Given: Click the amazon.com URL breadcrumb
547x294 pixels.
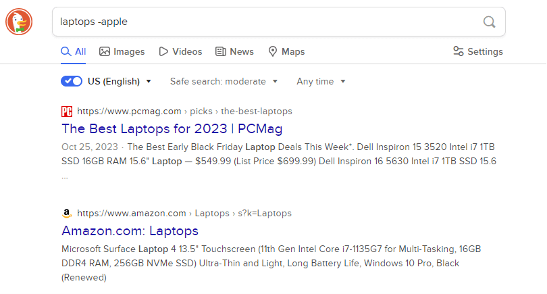Looking at the screenshot, I should pyautogui.click(x=184, y=214).
